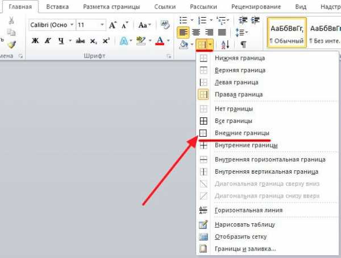Viewport: 341px width, 258px height.
Task: Switch to the Вставка tab
Action: click(x=58, y=7)
